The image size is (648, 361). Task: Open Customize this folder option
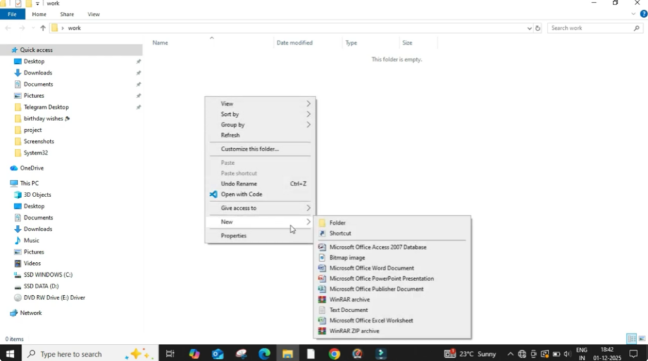[x=260, y=149]
